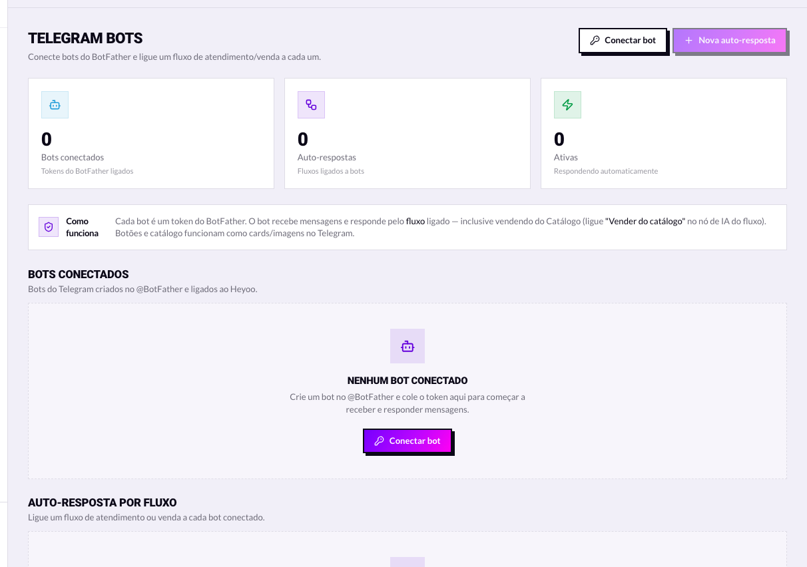Viewport: 807px width, 567px height.
Task: Click the zero count in Bots conectados card
Action: coord(47,139)
